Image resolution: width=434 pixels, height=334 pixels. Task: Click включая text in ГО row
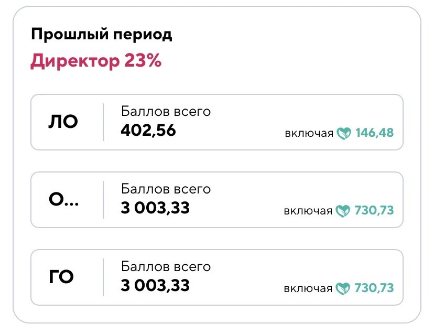pyautogui.click(x=308, y=288)
